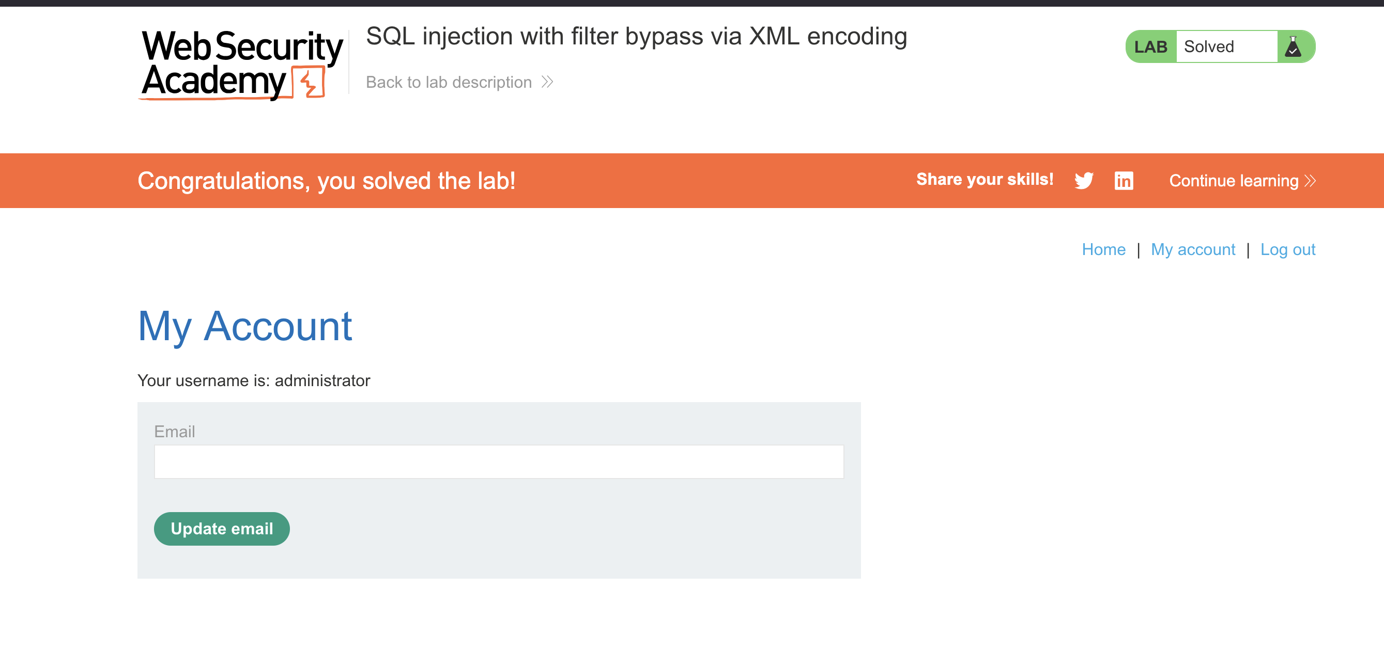1384x668 pixels.
Task: Click the Congratulations solved banner message
Action: 326,181
